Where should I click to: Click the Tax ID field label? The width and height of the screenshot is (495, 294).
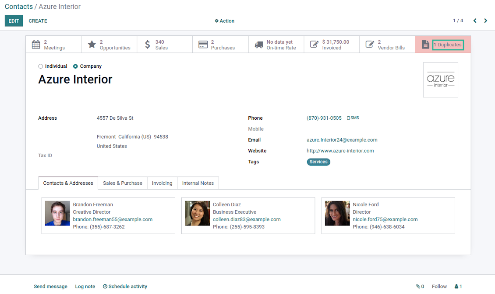[x=45, y=156]
